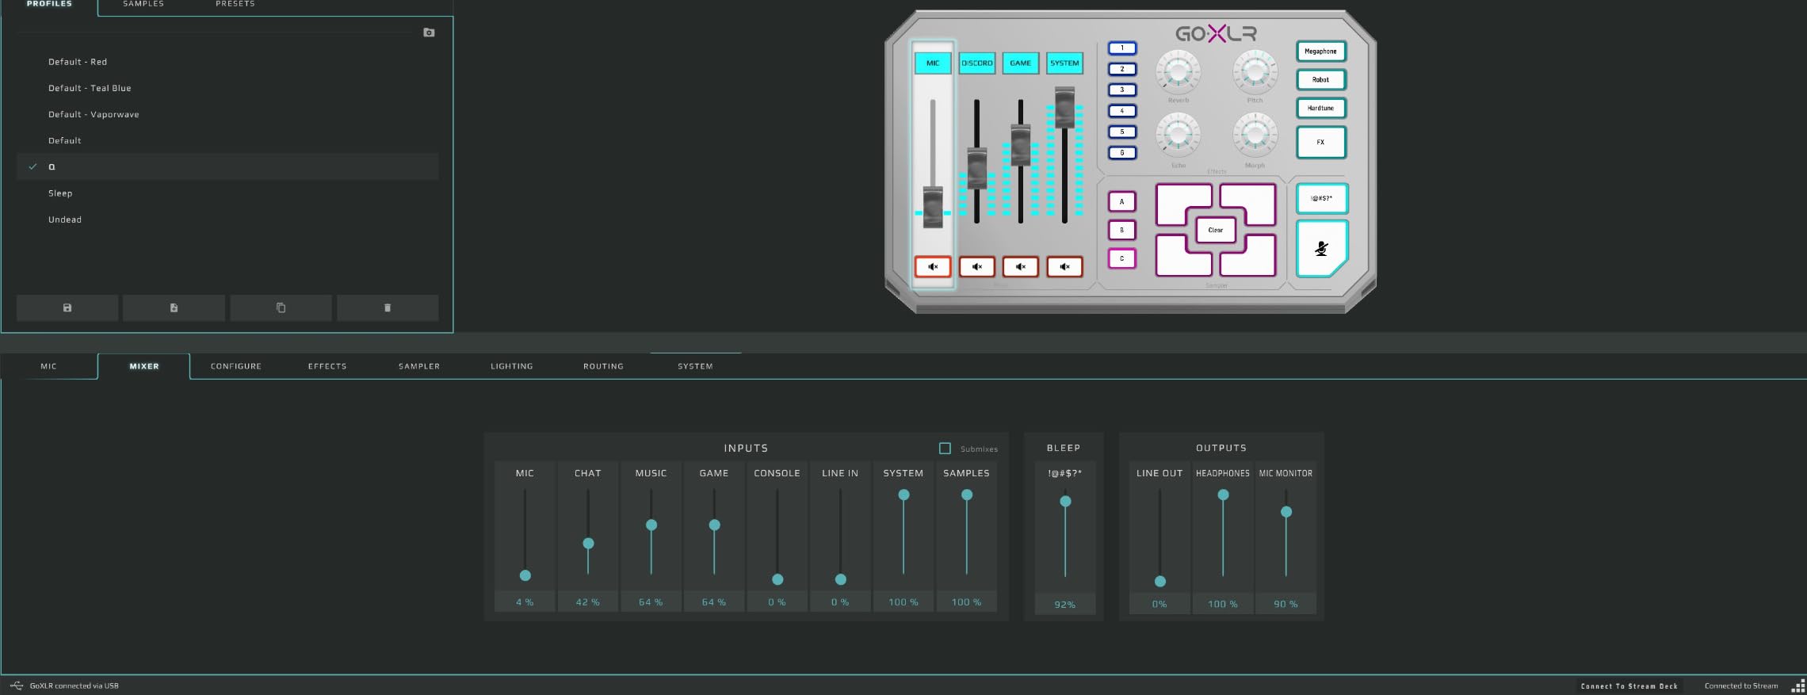Image resolution: width=1807 pixels, height=695 pixels.
Task: Open the Mic tab
Action: (x=49, y=366)
